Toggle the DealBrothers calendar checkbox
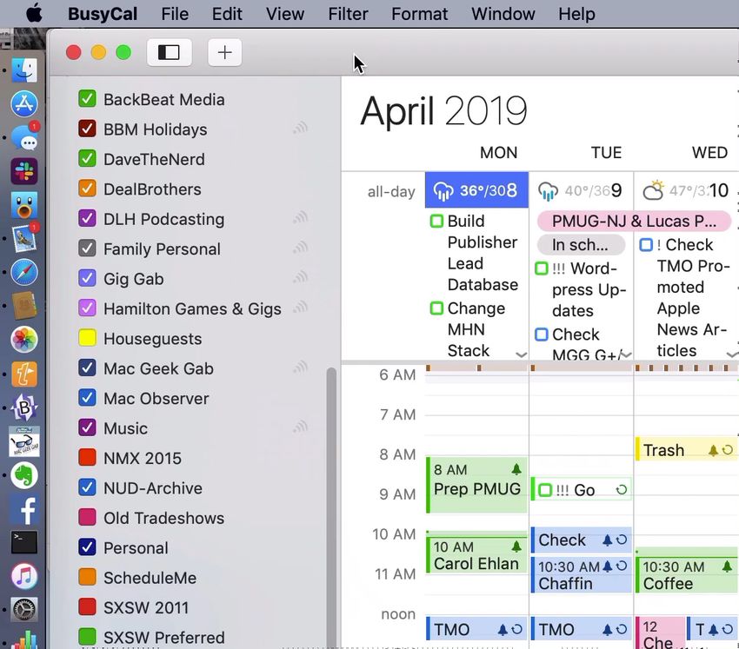739x649 pixels. click(87, 189)
